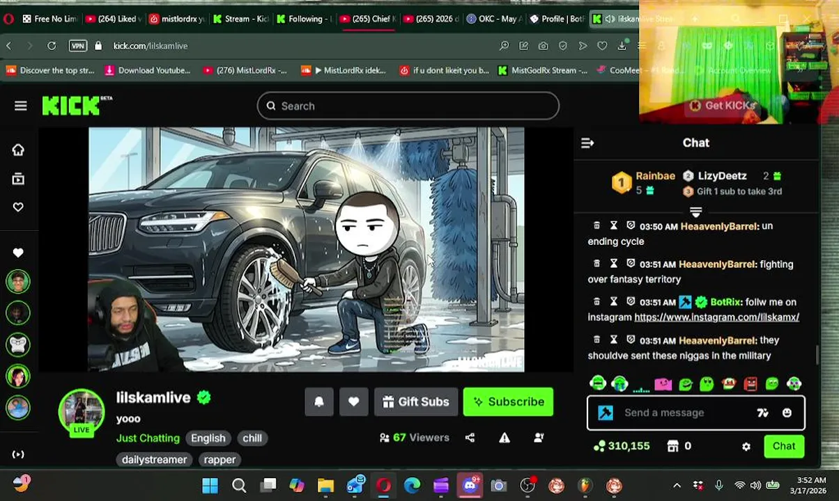Click the moderator badge in message box
The width and height of the screenshot is (839, 501).
[x=605, y=413]
